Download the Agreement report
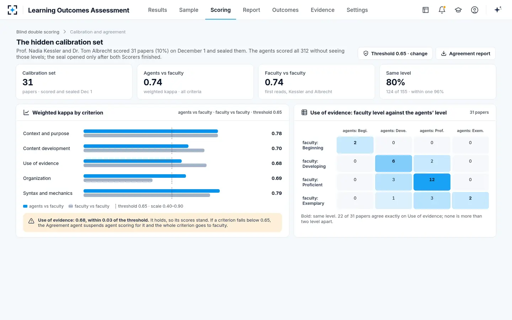This screenshot has height=320, width=512. click(x=465, y=53)
